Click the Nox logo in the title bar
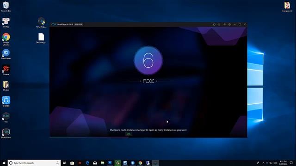 point(54,24)
